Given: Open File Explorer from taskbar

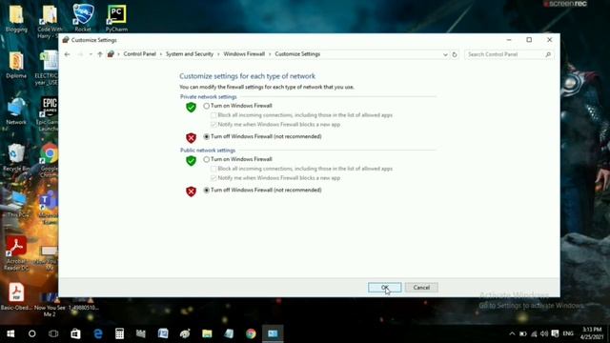Looking at the screenshot, I should pos(207,333).
